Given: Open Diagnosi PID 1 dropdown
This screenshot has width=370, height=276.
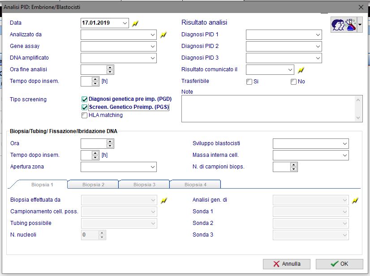Looking at the screenshot, I should pos(318,34).
